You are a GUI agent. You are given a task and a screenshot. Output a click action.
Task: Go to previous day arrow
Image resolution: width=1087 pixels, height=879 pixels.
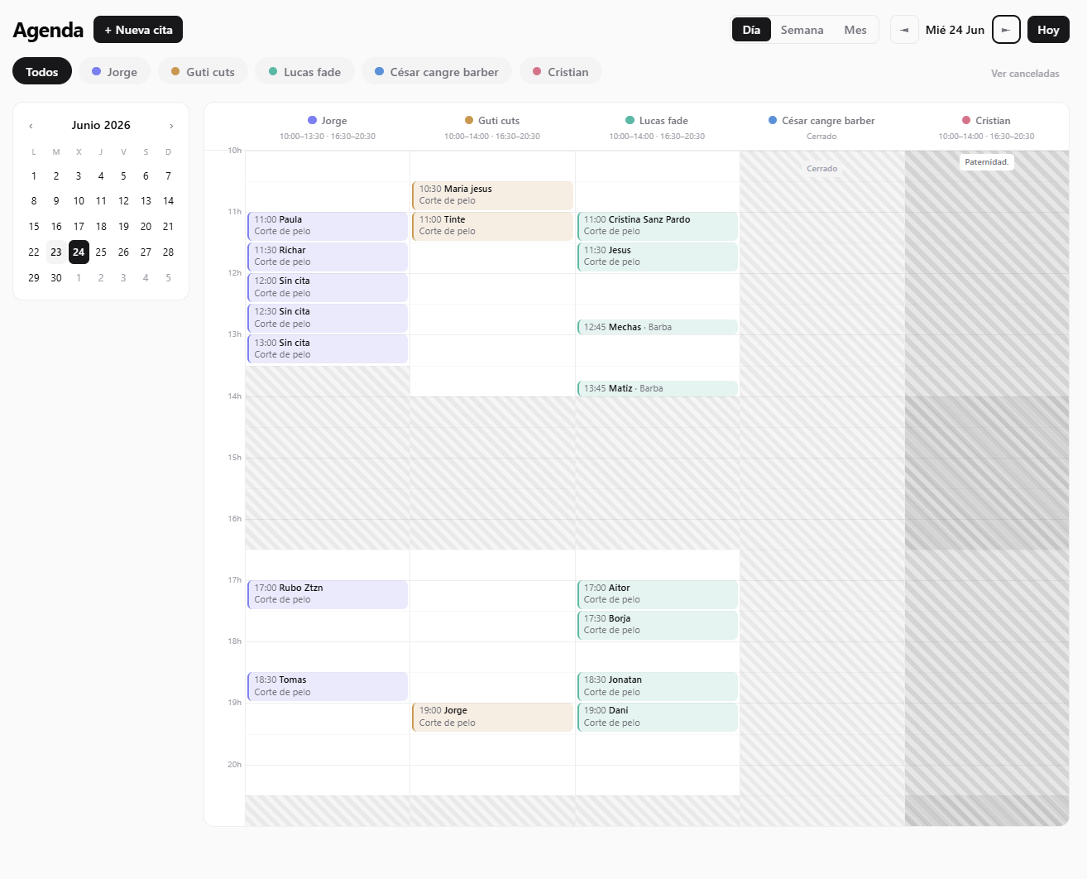[904, 30]
